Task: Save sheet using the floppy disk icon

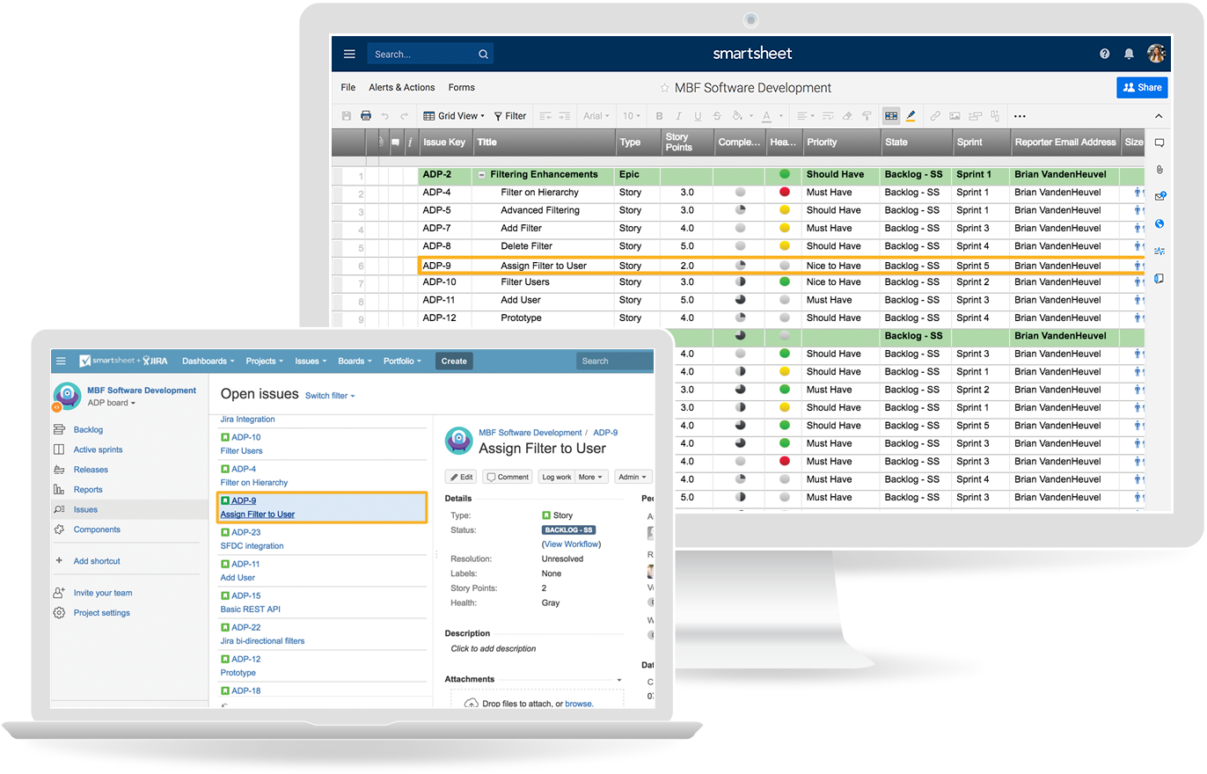Action: (x=347, y=115)
